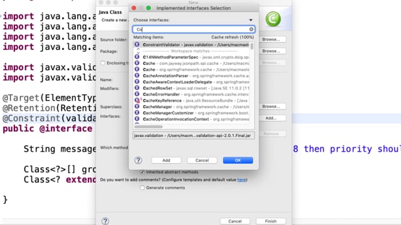
Task: Select CacheManager interface row
Action: point(191,107)
